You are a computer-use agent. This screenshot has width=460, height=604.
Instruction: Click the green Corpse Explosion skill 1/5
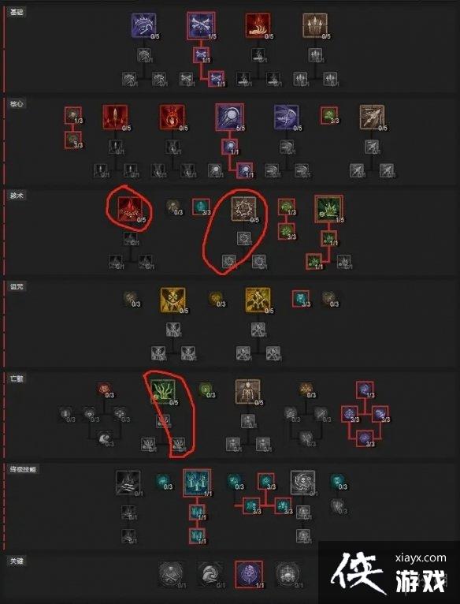pyautogui.click(x=329, y=209)
